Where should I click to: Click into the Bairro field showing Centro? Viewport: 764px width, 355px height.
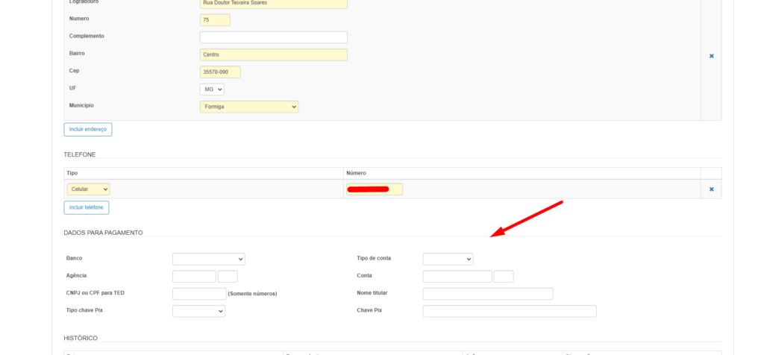pyautogui.click(x=273, y=54)
